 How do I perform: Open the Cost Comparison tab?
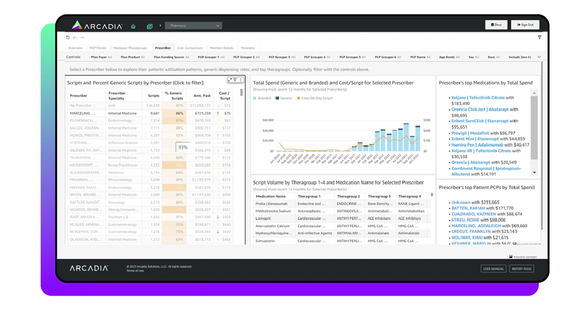190,48
